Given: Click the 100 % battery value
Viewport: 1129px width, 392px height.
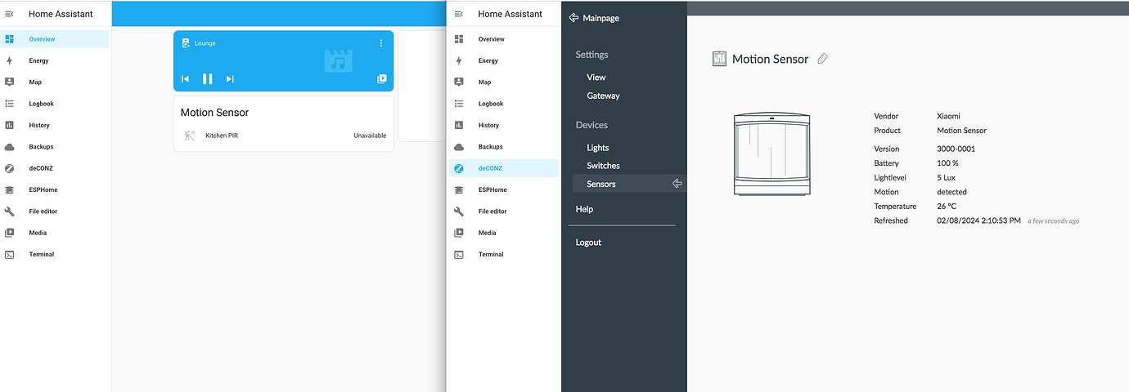Looking at the screenshot, I should (947, 163).
